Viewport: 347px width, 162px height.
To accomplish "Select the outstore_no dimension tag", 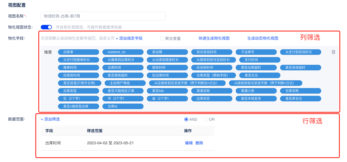I will pos(123,52).
